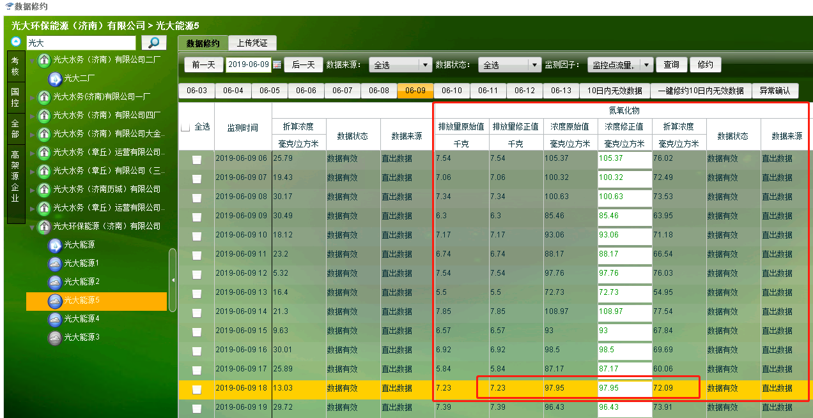Click house icon of 光大水务(济南)有限公司一厂

pos(44,97)
